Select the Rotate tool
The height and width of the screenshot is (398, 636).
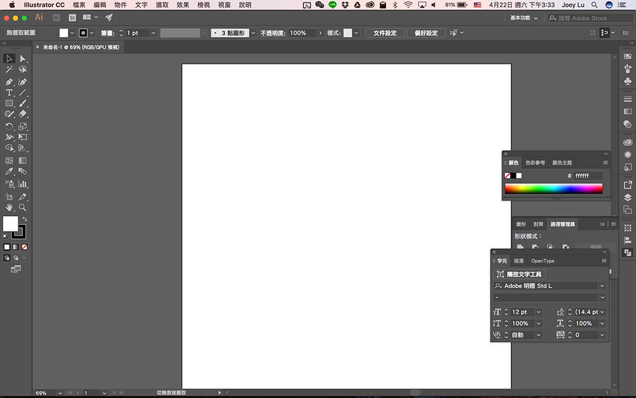[10, 127]
